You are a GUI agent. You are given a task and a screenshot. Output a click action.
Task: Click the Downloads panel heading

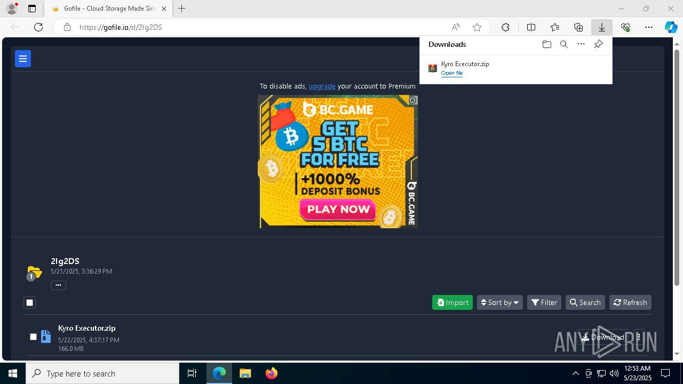click(447, 44)
